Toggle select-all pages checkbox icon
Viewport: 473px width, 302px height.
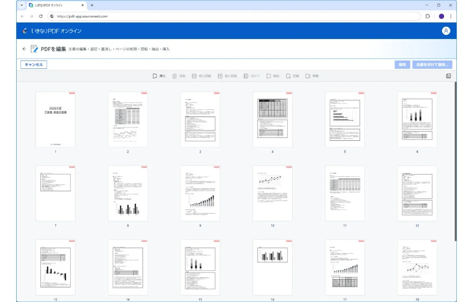(x=448, y=76)
